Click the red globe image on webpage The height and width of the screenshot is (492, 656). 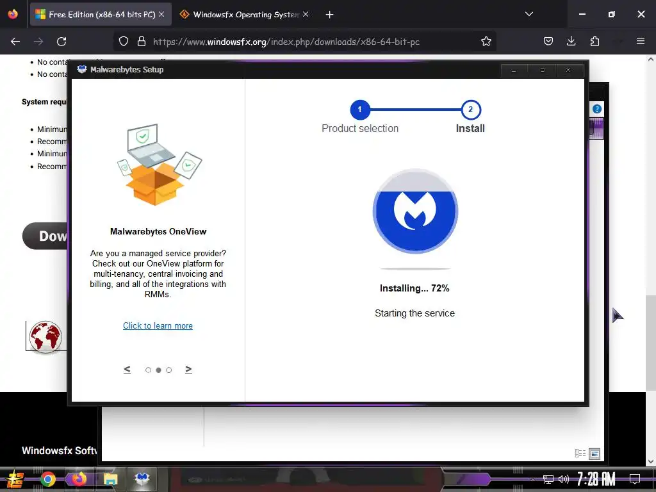(x=45, y=337)
